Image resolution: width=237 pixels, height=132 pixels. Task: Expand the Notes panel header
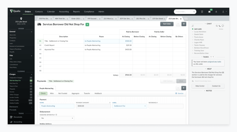click(x=208, y=91)
